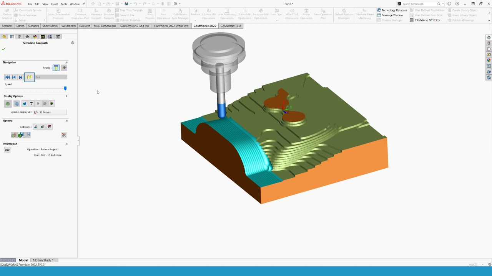Switch to the CAMWorks TBM tab
This screenshot has height=276, width=492.
click(231, 26)
